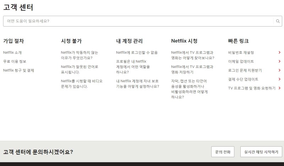The height and width of the screenshot is (166, 284).
Task: Open article on finding TV shows and movies
Action: click(193, 55)
